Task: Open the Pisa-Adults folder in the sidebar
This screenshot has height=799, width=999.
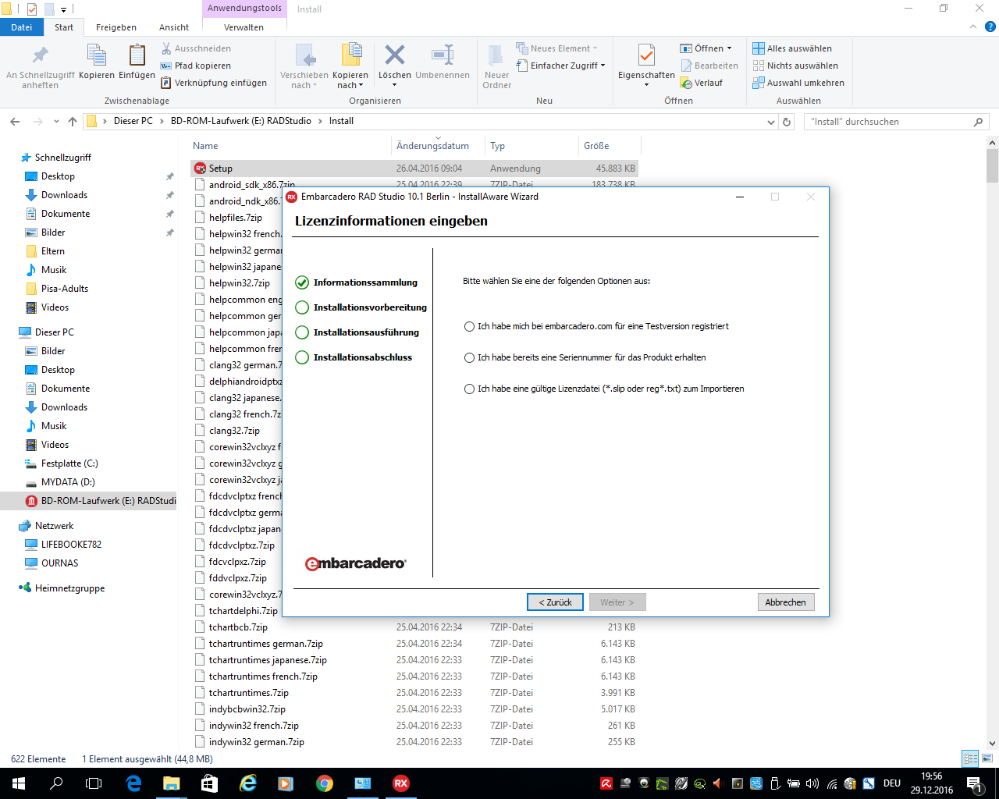Action: tap(64, 289)
